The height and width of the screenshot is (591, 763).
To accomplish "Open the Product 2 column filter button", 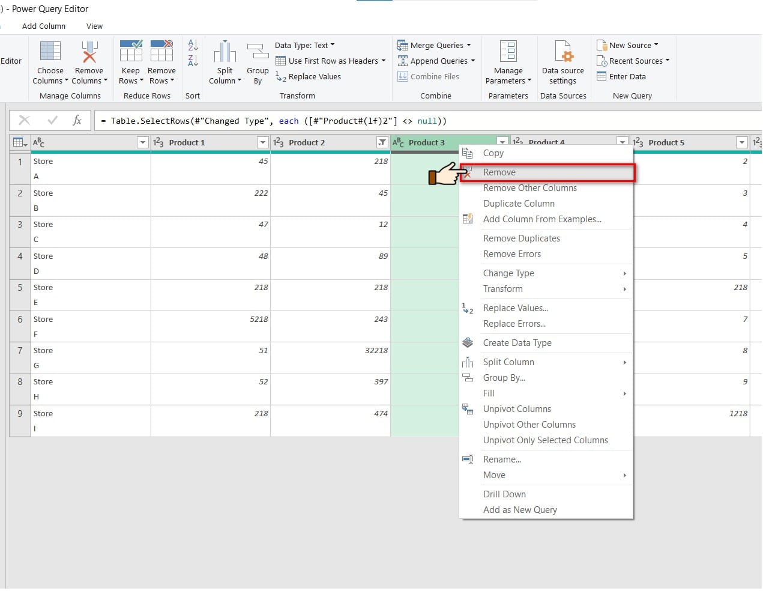I will point(382,142).
